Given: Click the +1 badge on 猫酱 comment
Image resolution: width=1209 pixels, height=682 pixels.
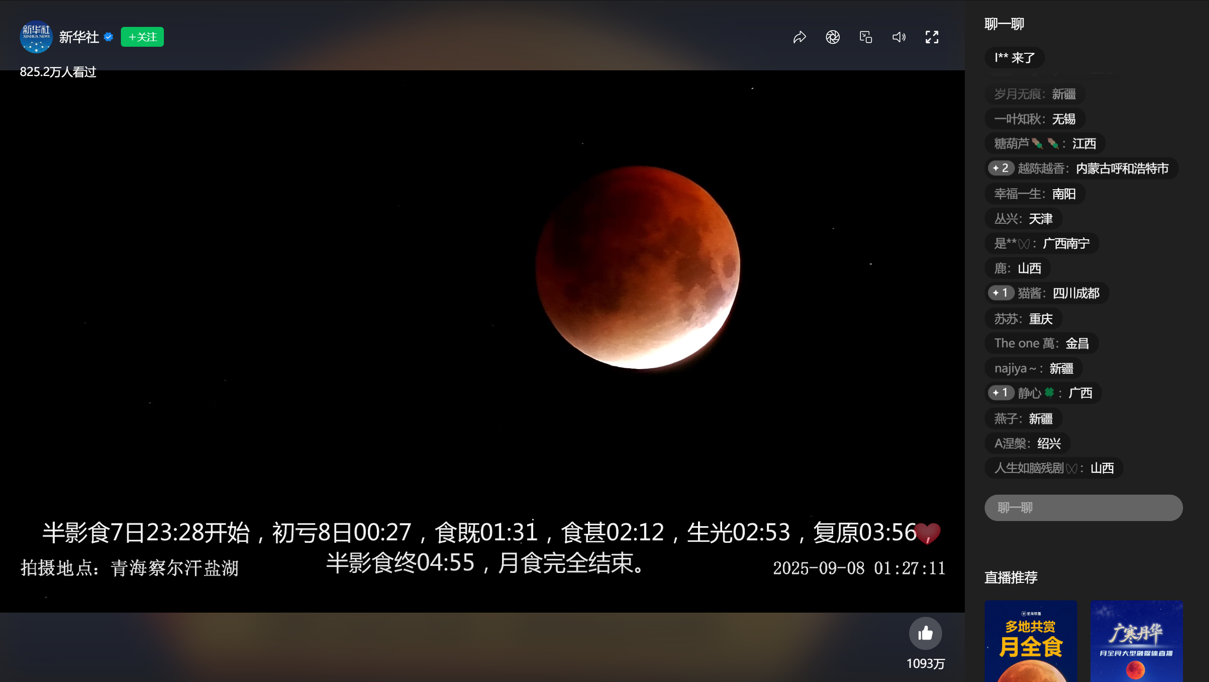Looking at the screenshot, I should (x=1000, y=293).
